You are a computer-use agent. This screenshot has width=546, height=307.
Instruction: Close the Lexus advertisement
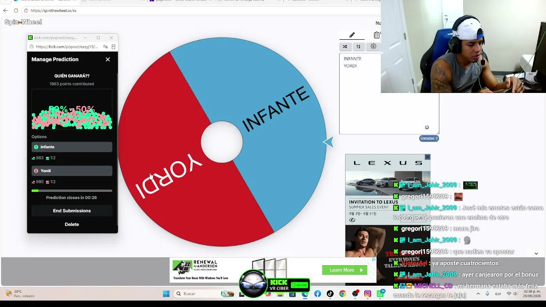[427, 157]
